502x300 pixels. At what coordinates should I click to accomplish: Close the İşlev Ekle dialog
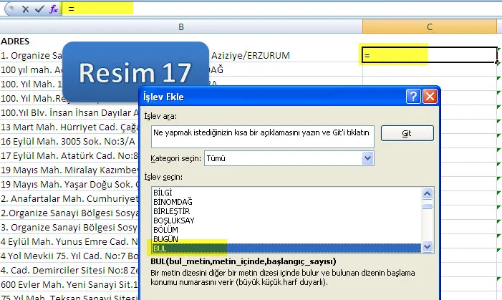pyautogui.click(x=429, y=95)
